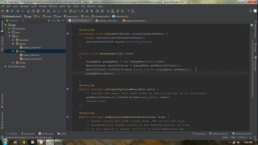Open the Build menu
258x145 pixels.
coord(62,6)
